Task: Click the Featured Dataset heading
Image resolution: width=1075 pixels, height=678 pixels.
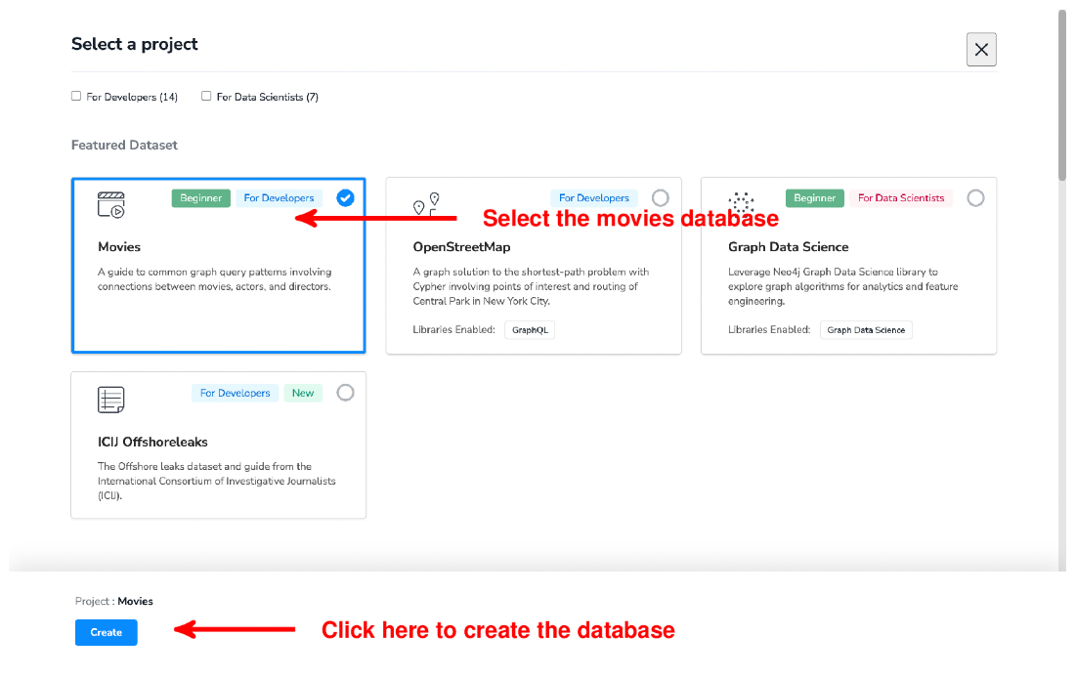Action: pos(124,146)
